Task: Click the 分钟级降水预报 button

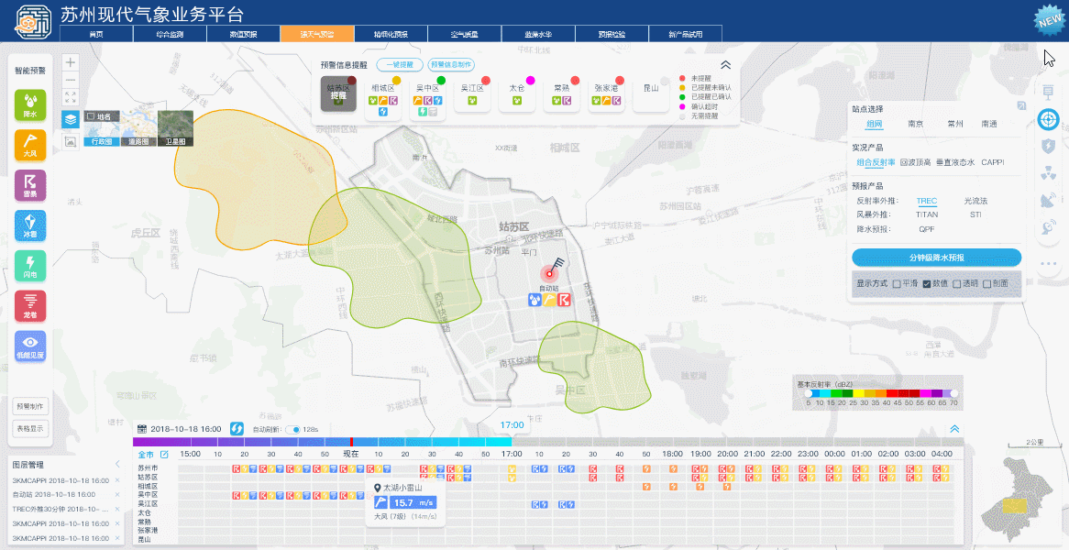Action: click(x=936, y=258)
